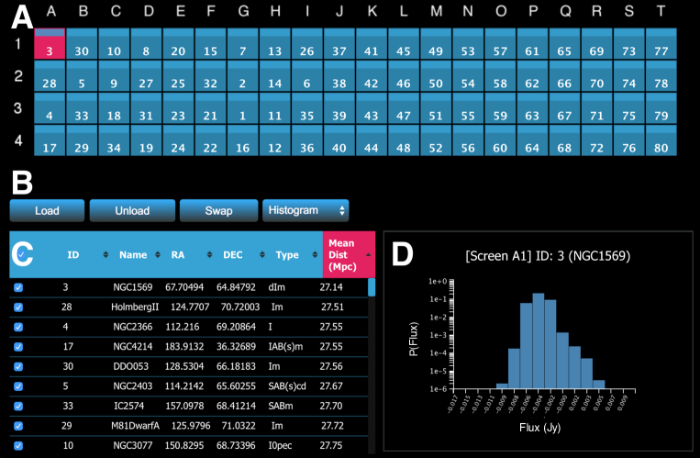Click the IC2574 name cell
This screenshot has width=700, height=458.
(x=131, y=406)
